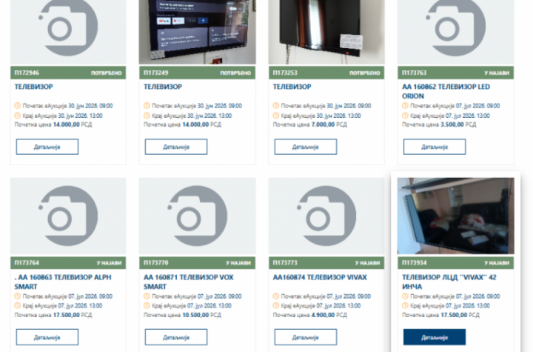Click title AA 160871 ТЕЛЕВИЗОР VOX SMART
Viewport: 533px width, 352px height.
[188, 282]
